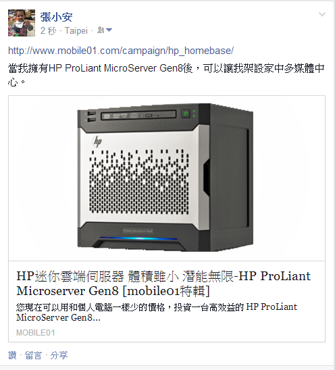Click the HP MicroServer preview image
The height and width of the screenshot is (370, 335).
coord(167,178)
